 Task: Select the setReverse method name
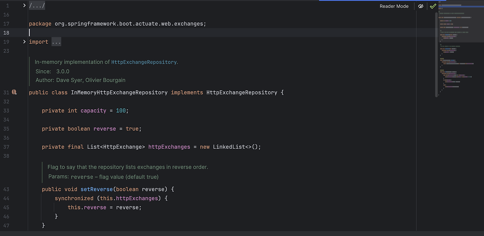coord(96,189)
